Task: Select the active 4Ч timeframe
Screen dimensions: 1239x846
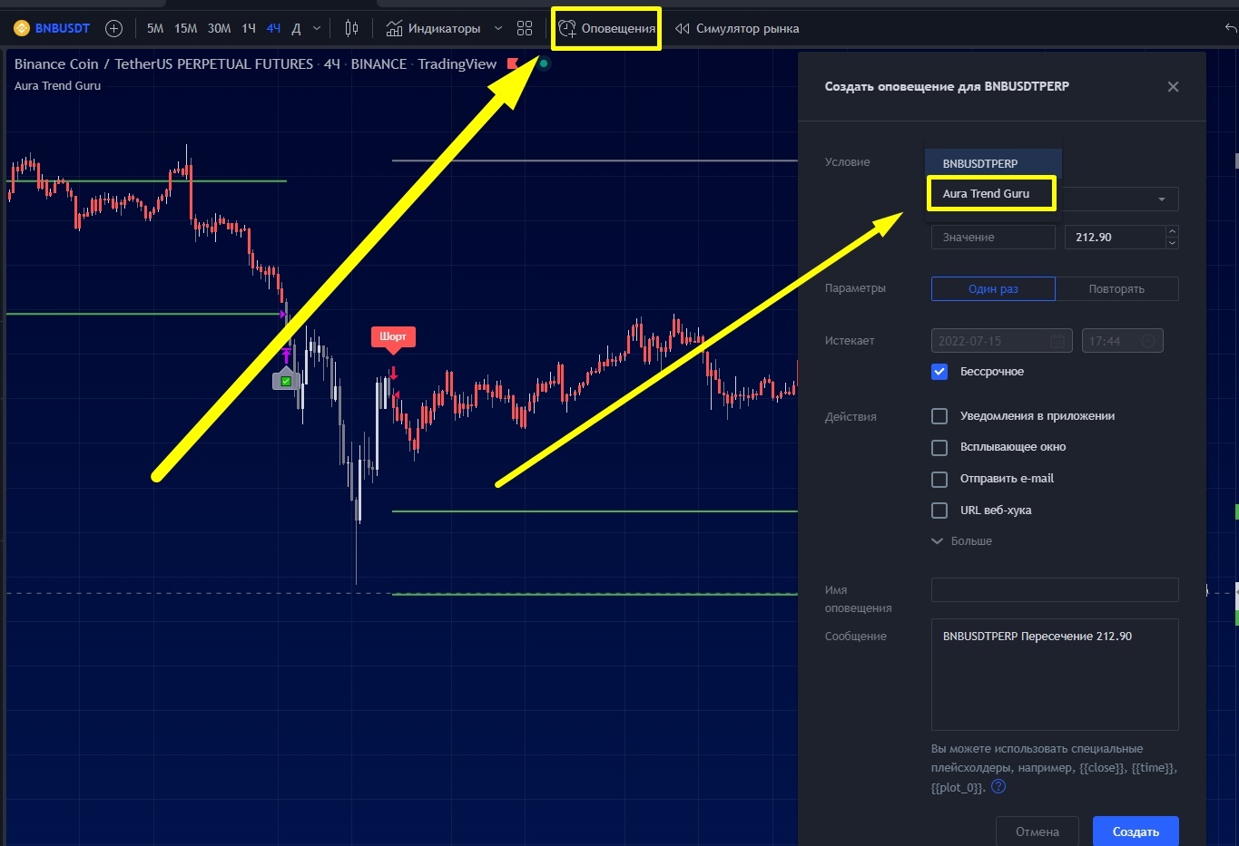Action: click(x=273, y=28)
